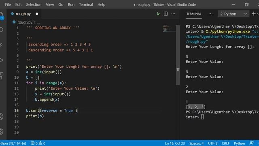
Task: Change the language mode Python in the status bar
Action: click(239, 143)
